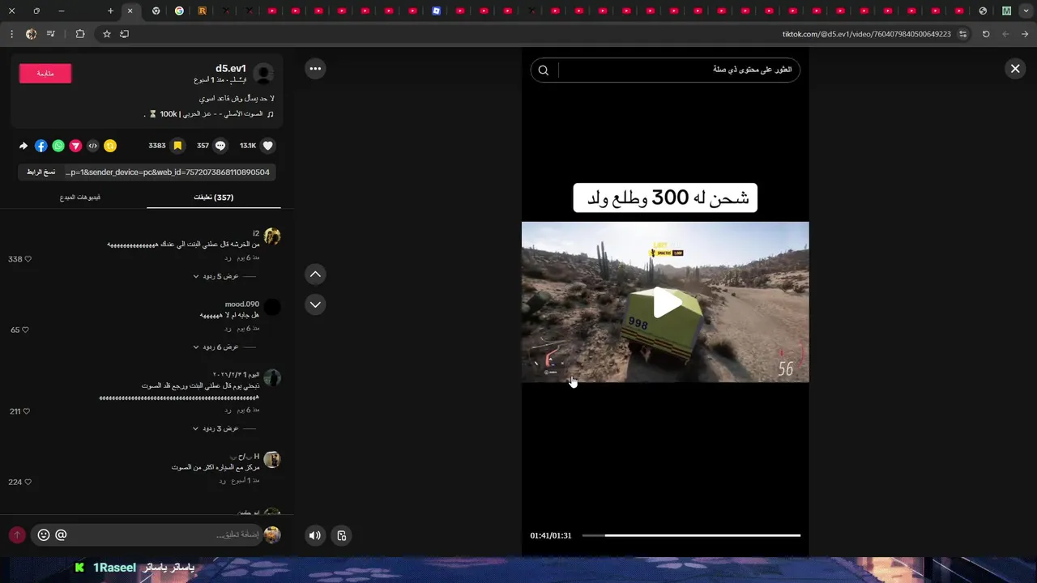Open more share options arrow
The width and height of the screenshot is (1037, 583).
[x=23, y=146]
